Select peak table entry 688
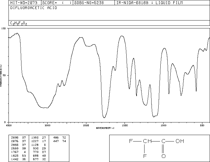 (x=36, y=156)
